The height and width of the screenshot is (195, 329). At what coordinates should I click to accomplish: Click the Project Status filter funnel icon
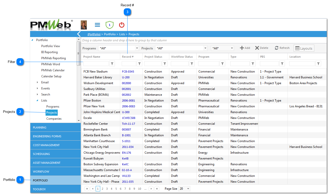165,64
